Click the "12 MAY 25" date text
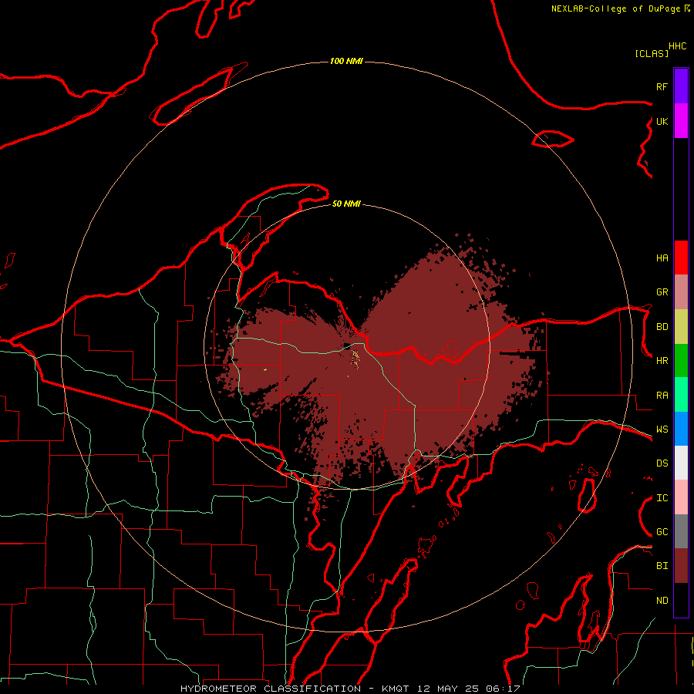The height and width of the screenshot is (694, 694). [x=448, y=689]
